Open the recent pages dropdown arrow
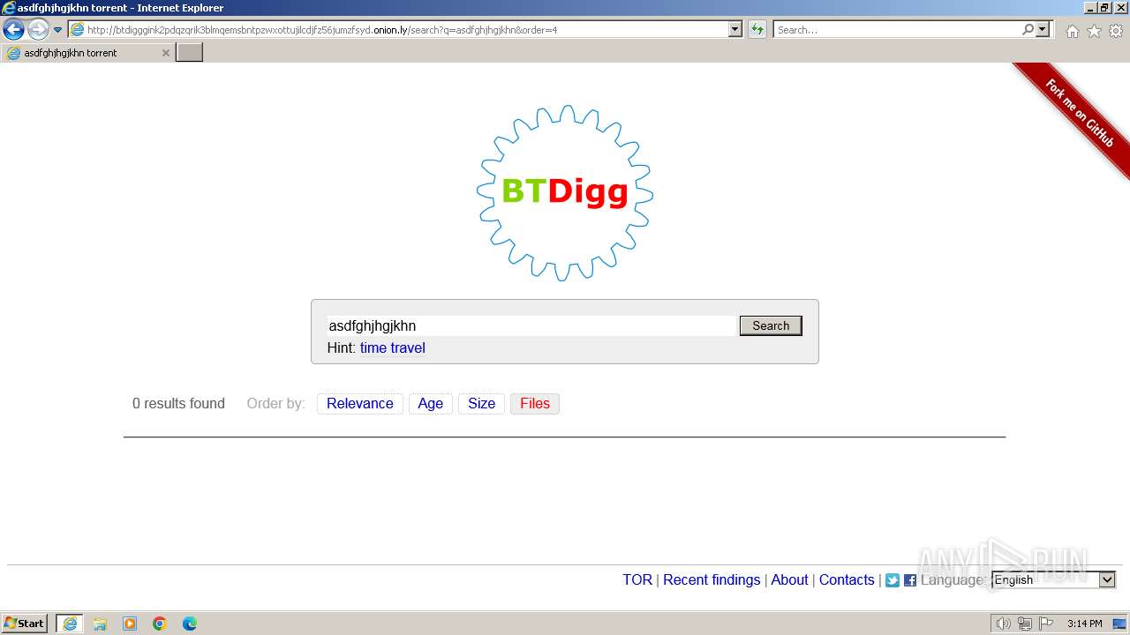 point(58,30)
